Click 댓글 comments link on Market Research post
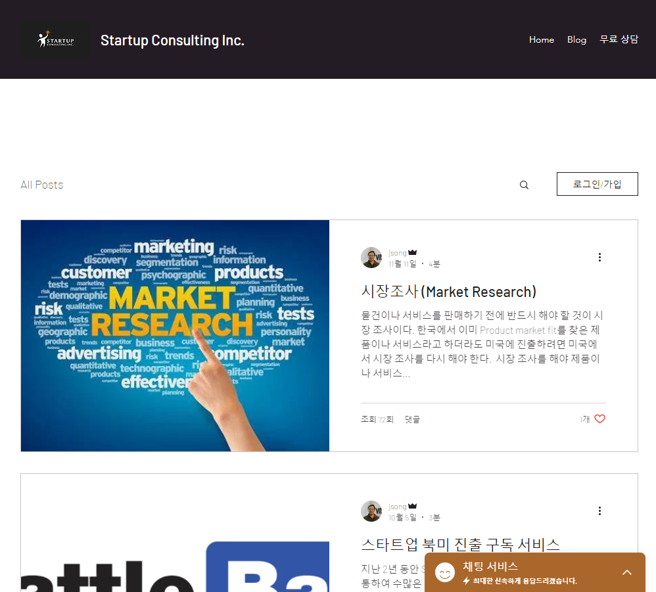The width and height of the screenshot is (656, 592). [x=412, y=419]
